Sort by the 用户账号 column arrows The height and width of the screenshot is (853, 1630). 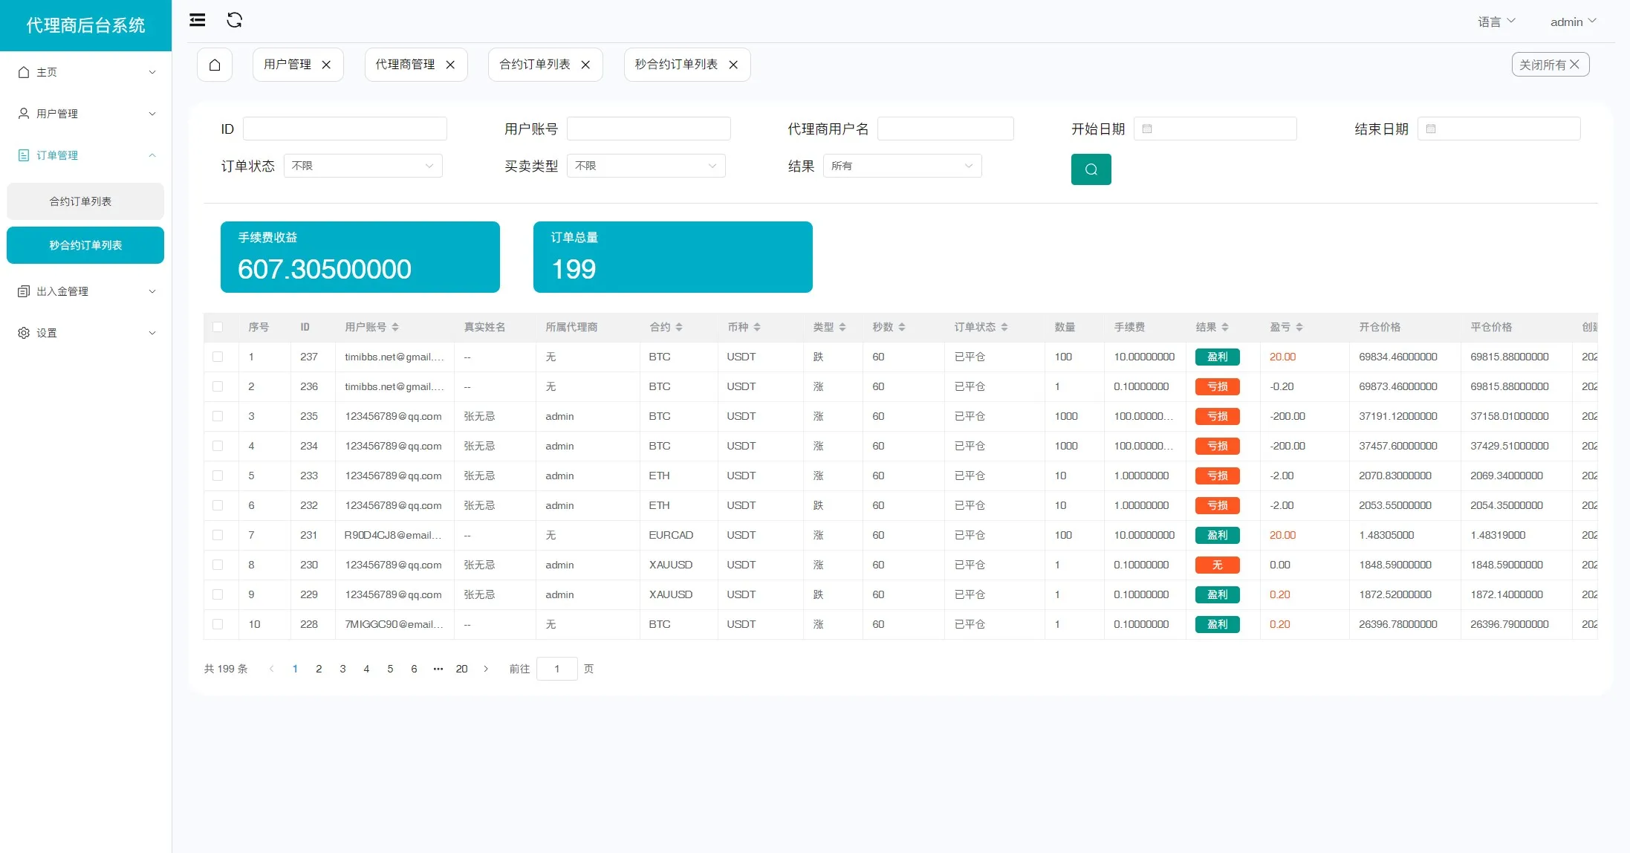(395, 327)
